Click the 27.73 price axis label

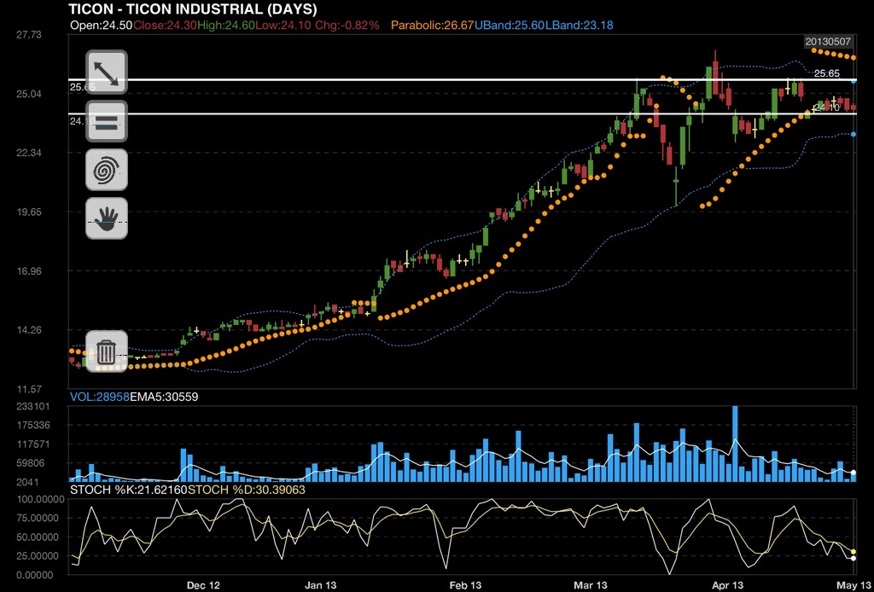[29, 35]
